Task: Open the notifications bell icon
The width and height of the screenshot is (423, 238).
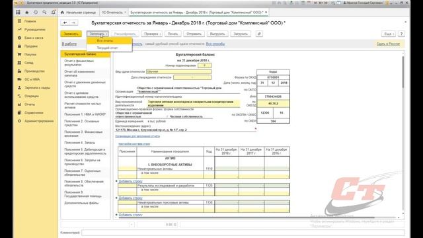Action: (53, 13)
